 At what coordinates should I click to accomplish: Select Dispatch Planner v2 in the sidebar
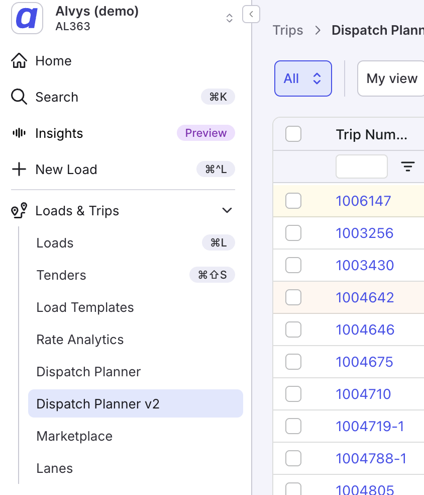click(x=136, y=403)
